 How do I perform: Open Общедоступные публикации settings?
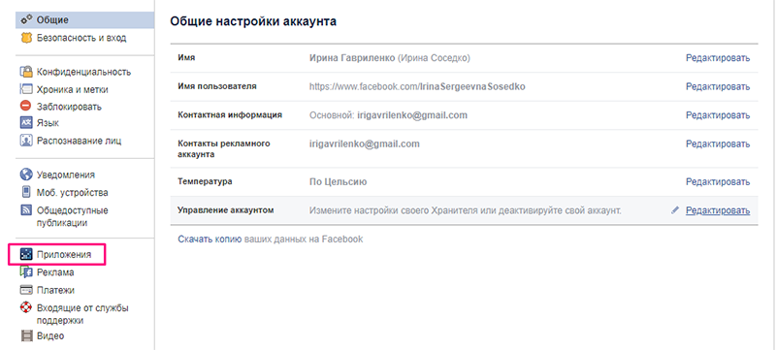click(72, 216)
